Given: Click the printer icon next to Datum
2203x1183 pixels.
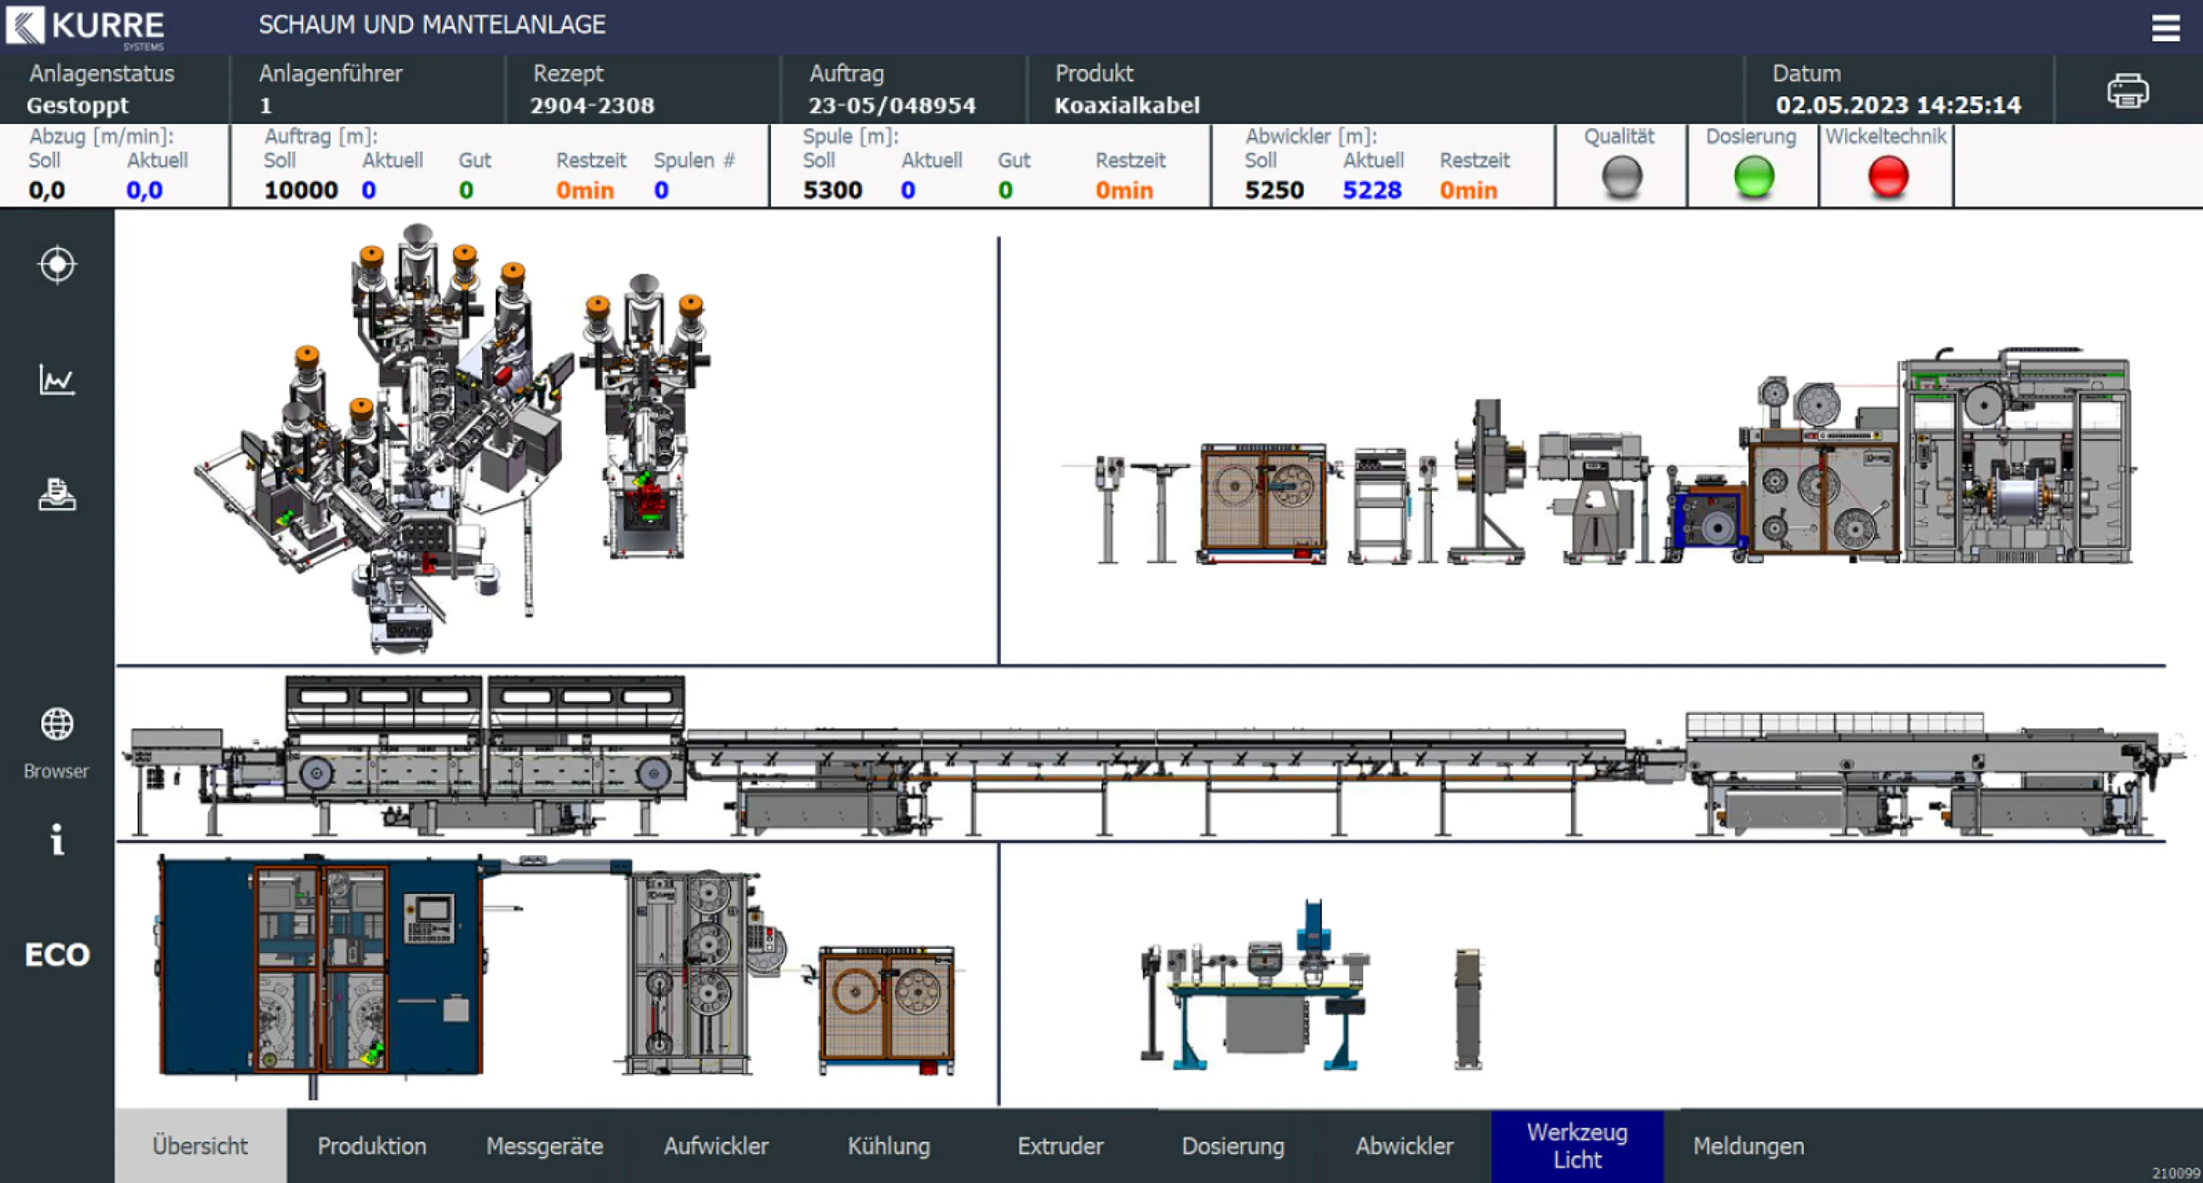Looking at the screenshot, I should pyautogui.click(x=2128, y=89).
